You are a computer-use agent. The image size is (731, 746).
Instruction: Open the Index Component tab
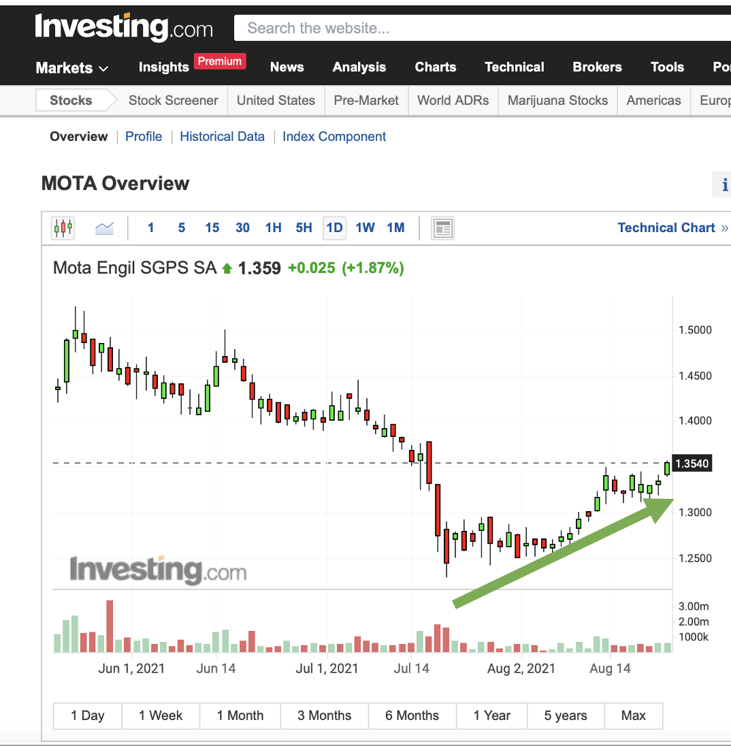pos(334,137)
